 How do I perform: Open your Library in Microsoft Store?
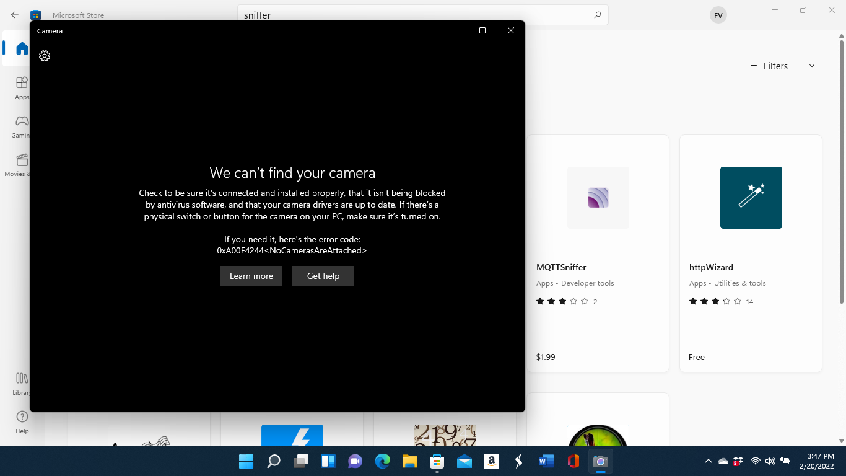(x=21, y=383)
